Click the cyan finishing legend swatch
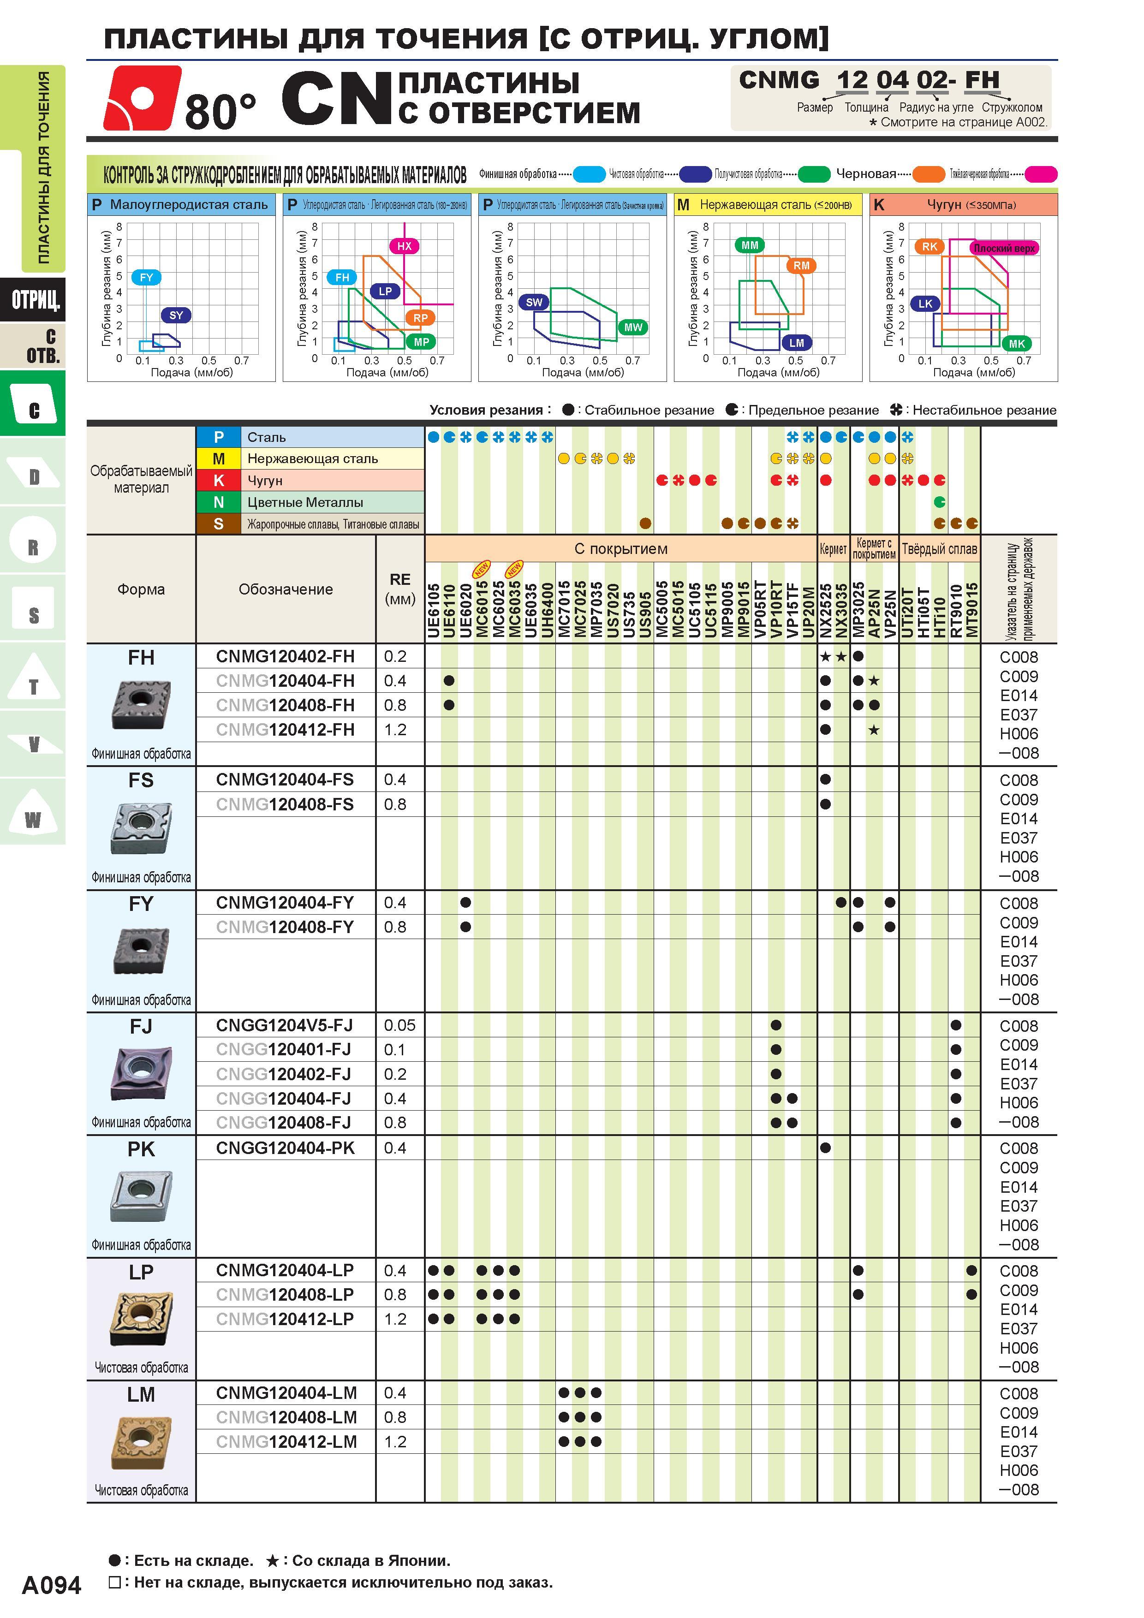The height and width of the screenshot is (1618, 1144). pyautogui.click(x=589, y=174)
